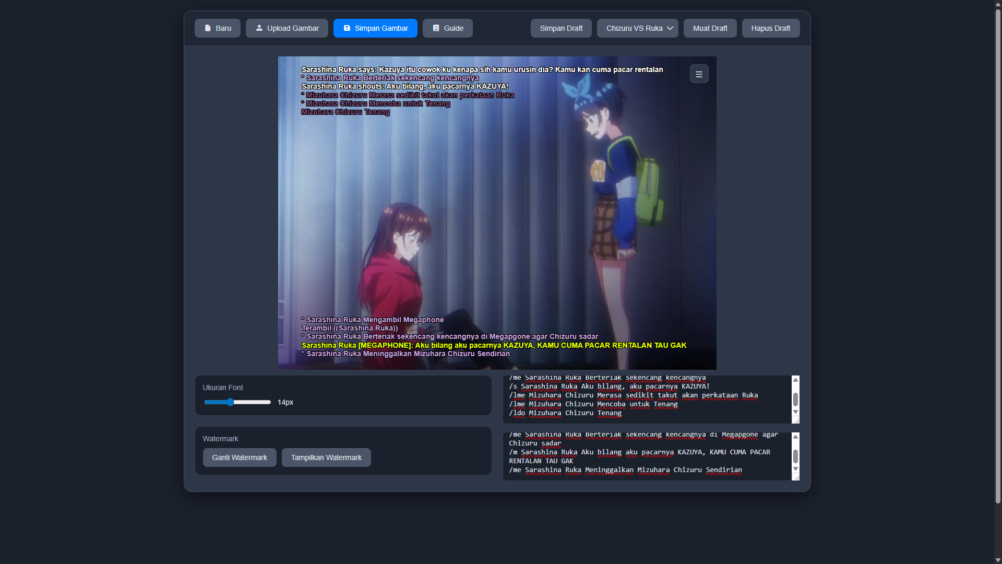
Task: Click the lower text box resize handle
Action: click(x=796, y=477)
